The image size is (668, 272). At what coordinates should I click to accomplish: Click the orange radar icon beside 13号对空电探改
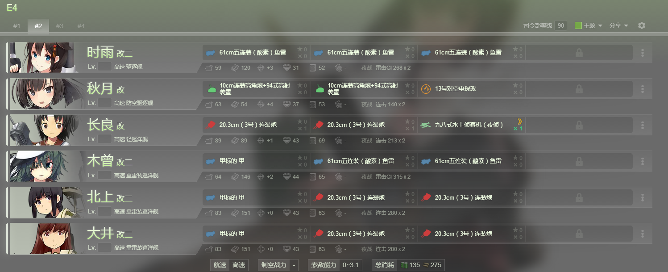click(426, 89)
